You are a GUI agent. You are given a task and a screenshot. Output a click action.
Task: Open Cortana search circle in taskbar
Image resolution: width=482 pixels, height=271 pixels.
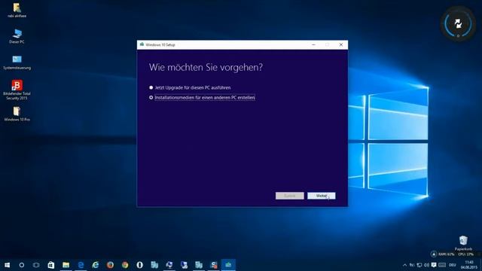(22, 265)
